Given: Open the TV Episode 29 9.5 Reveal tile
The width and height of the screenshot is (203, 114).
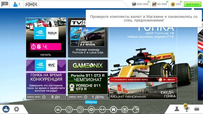Looking at the screenshot, I should pyautogui.click(x=88, y=37).
